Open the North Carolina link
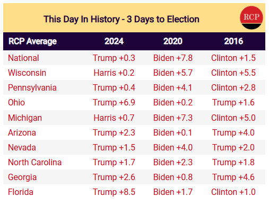Viewport: 269px width, 205px height. 35,162
